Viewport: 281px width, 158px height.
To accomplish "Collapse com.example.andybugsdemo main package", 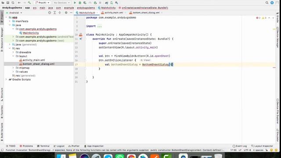I will [13, 29].
